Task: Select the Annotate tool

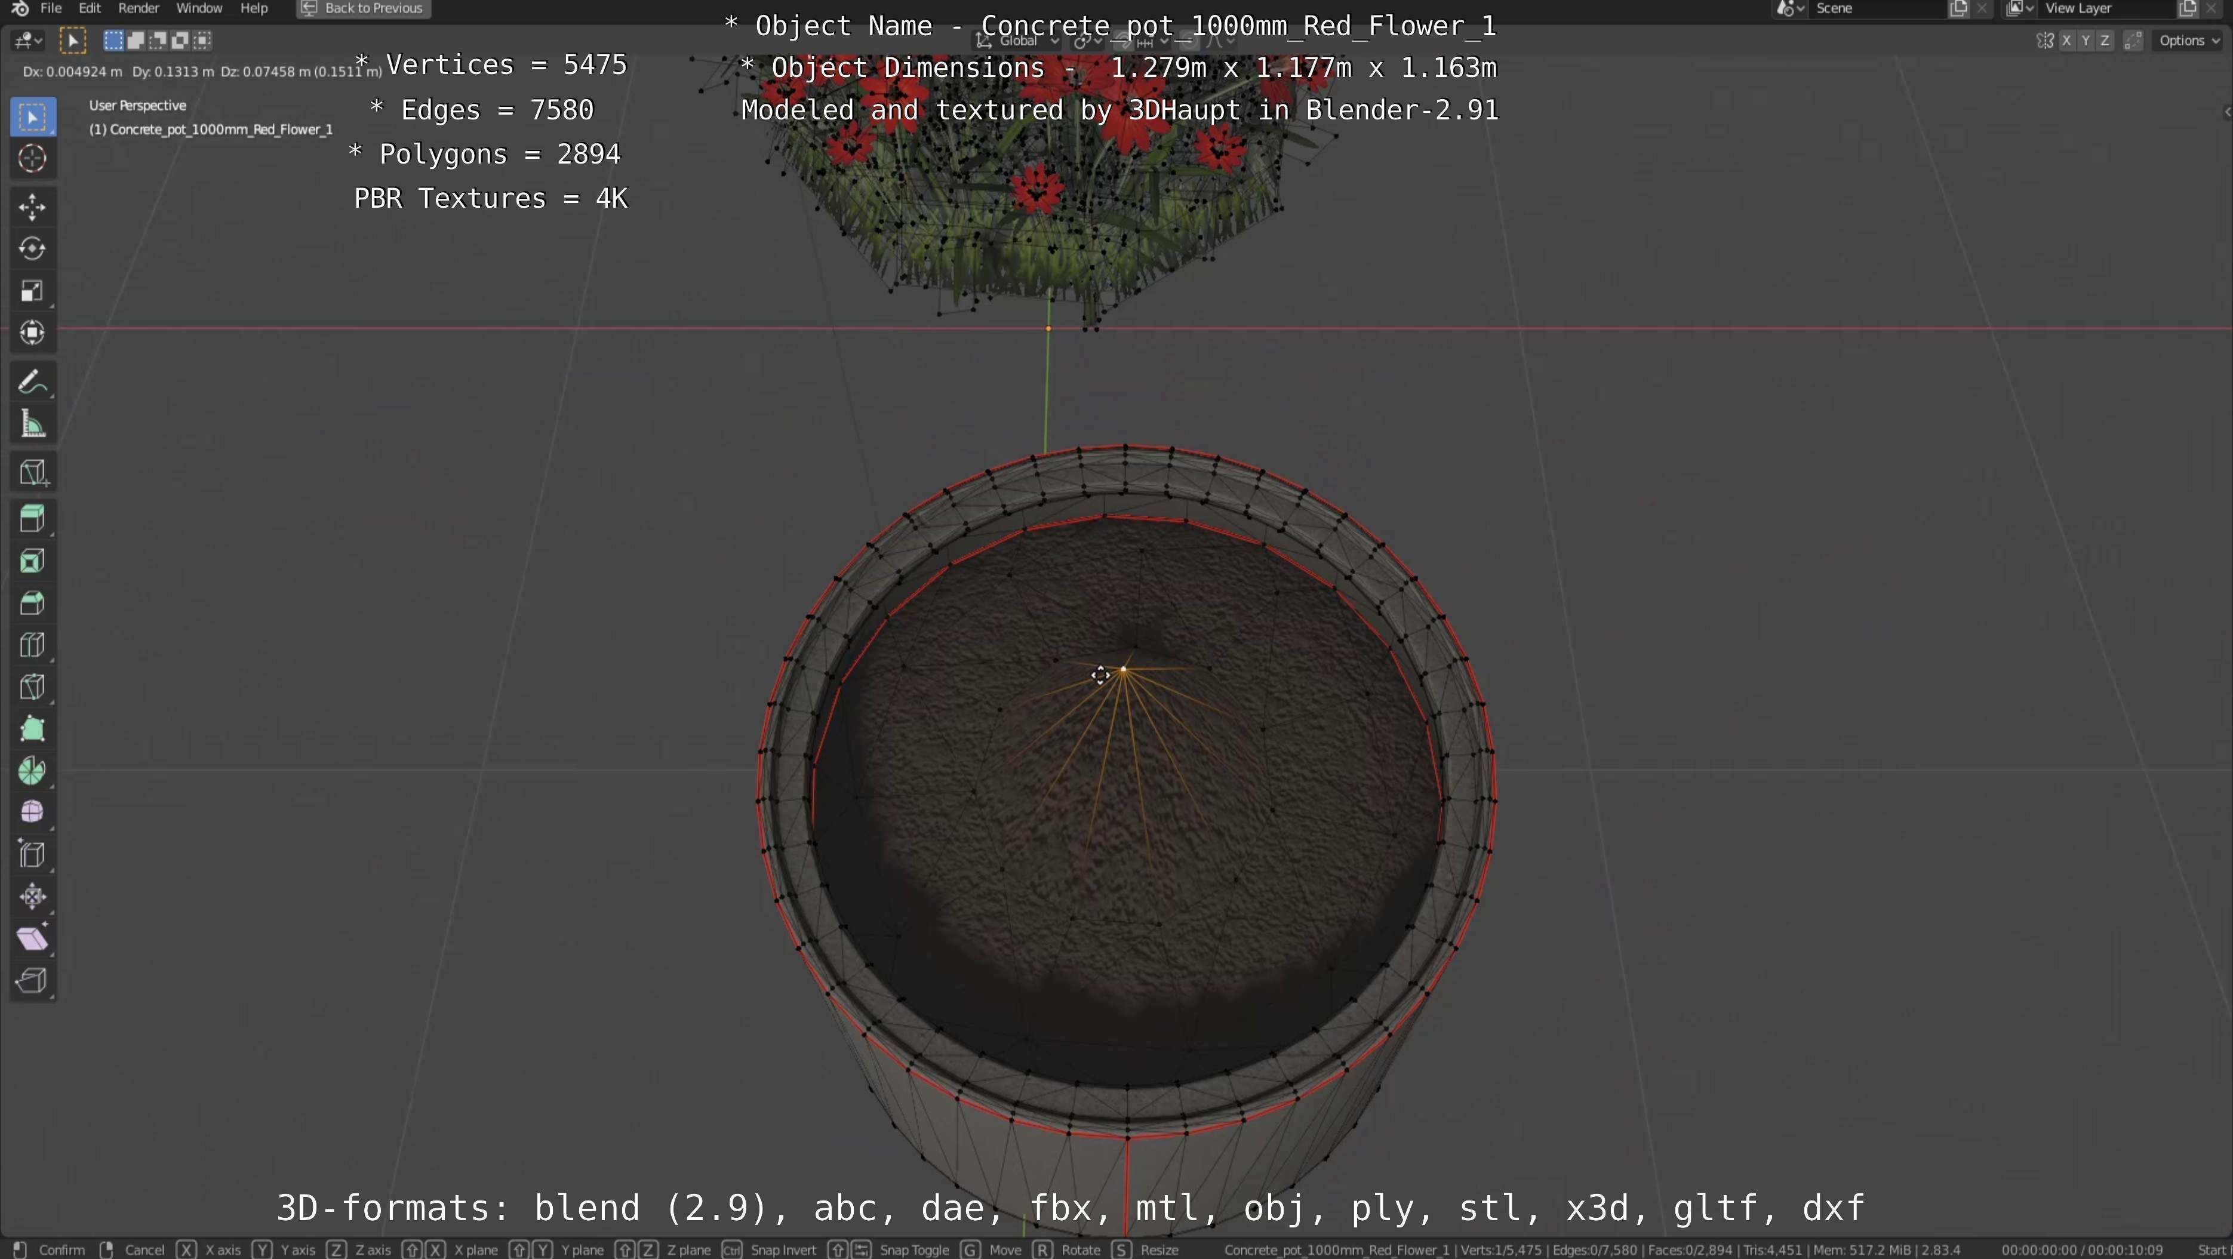Action: coord(33,382)
